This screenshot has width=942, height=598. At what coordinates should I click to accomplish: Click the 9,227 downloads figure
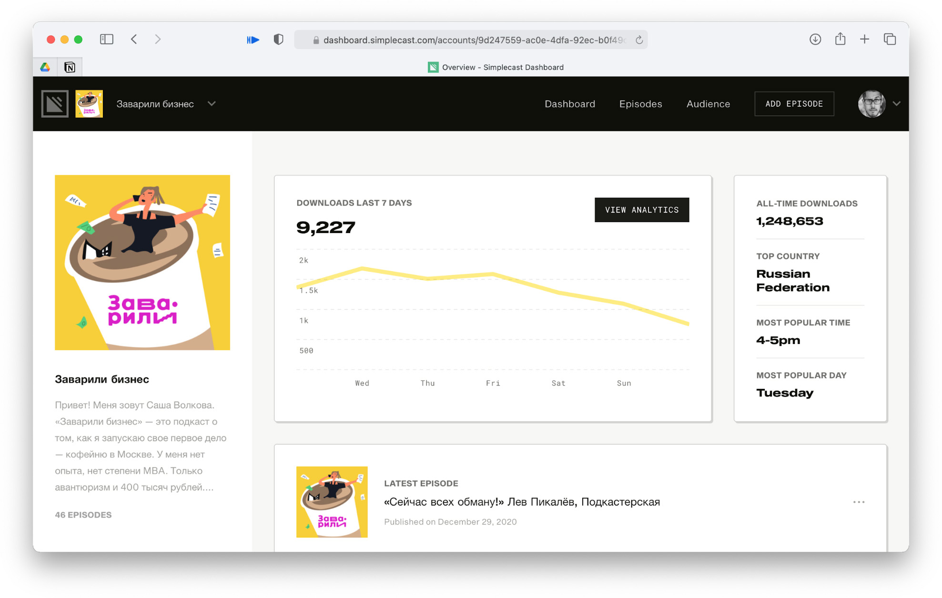pyautogui.click(x=326, y=227)
